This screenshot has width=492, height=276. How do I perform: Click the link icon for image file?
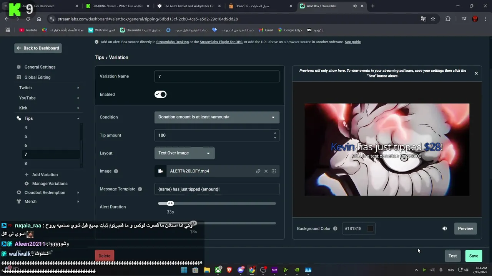pos(258,171)
